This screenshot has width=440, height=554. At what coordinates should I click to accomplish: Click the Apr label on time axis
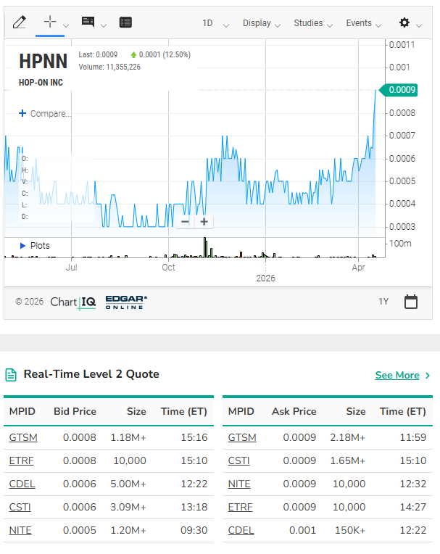coord(358,268)
